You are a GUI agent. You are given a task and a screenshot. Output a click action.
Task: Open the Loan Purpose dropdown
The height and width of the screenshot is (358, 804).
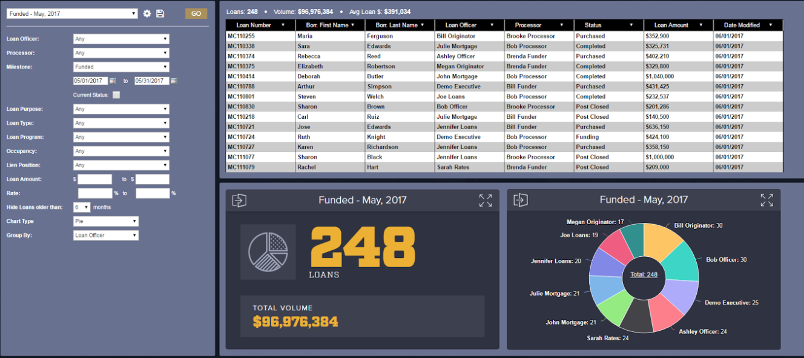click(121, 109)
